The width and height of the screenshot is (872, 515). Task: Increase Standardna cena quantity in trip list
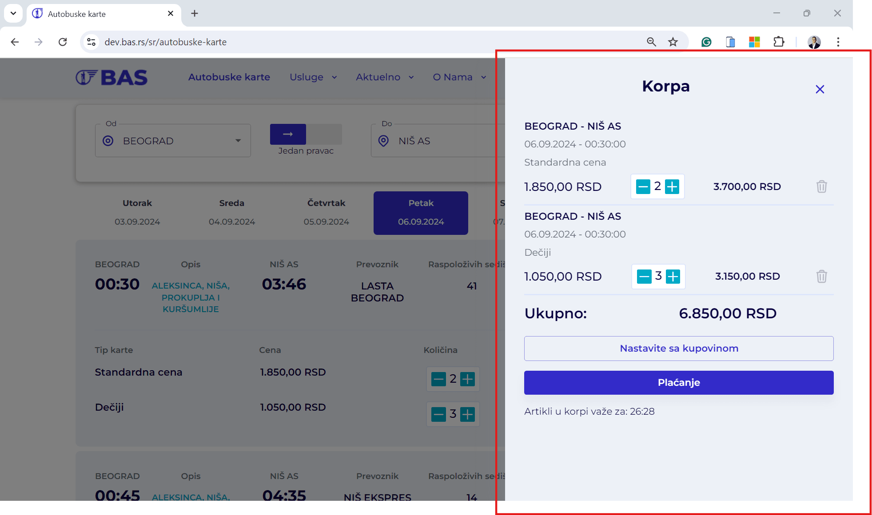[x=467, y=379]
